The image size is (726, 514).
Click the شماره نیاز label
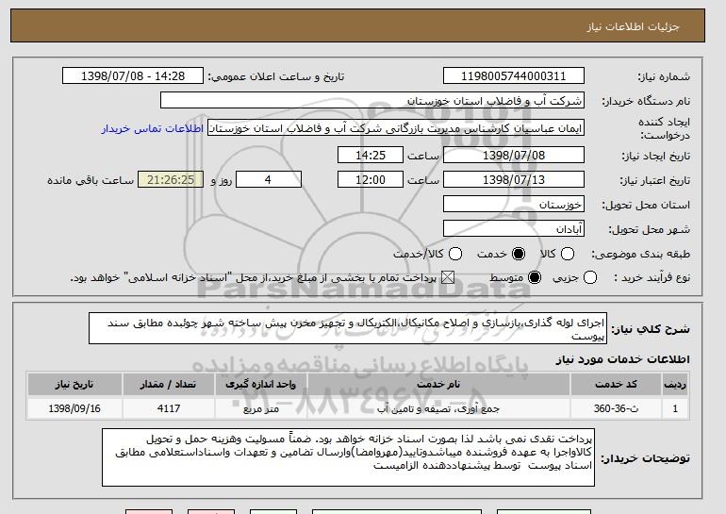pyautogui.click(x=664, y=76)
